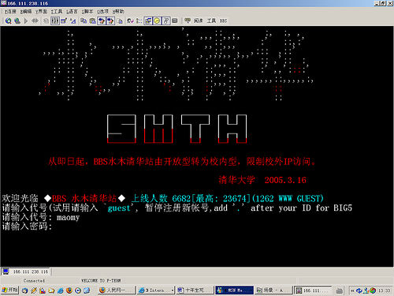
Task: Click the copy icon in the toolbar
Action: (84, 21)
